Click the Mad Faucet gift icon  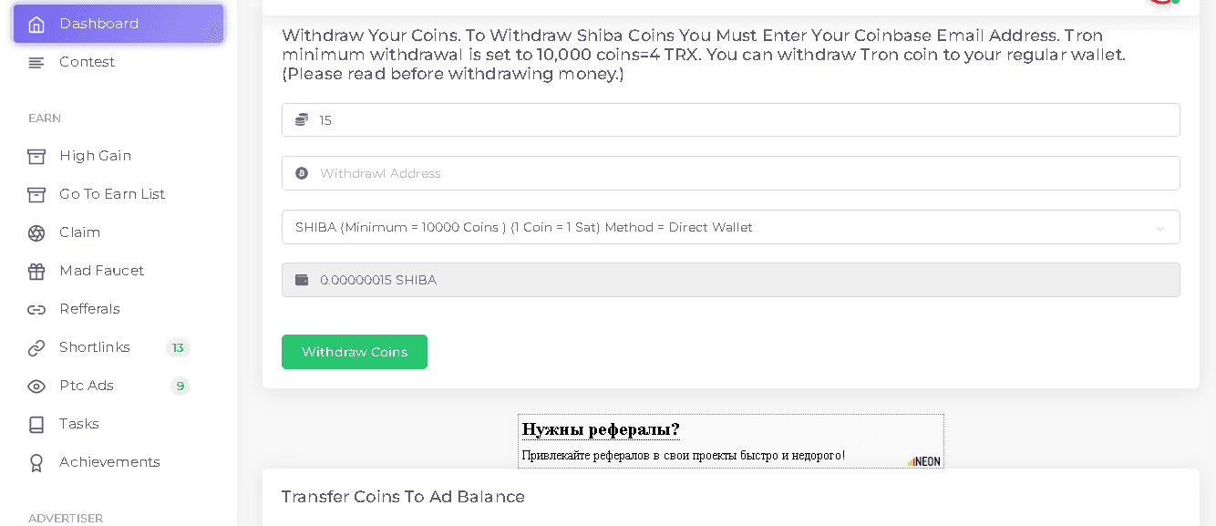[x=36, y=271]
